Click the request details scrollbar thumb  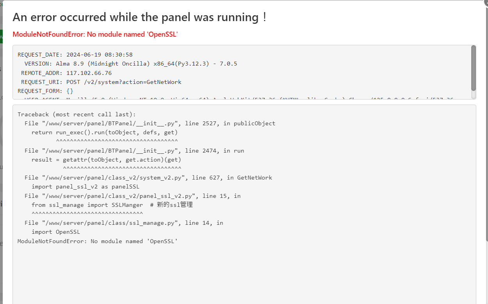[474, 68]
